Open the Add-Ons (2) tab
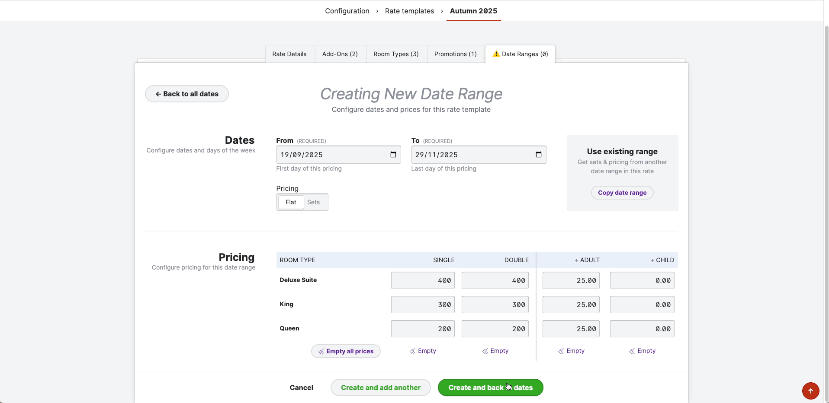Viewport: 829px width, 403px height. (340, 54)
